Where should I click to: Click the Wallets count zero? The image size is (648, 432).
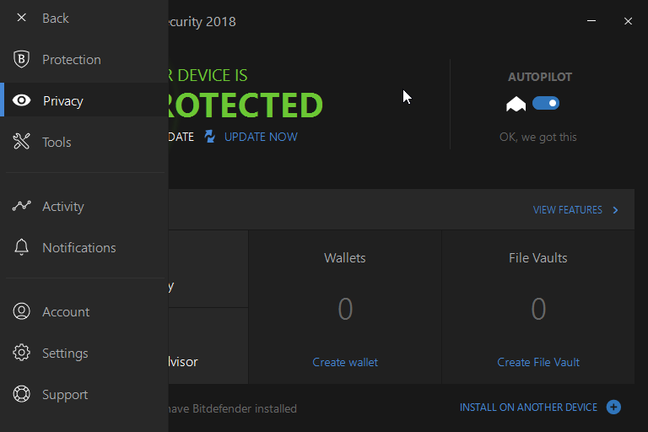pyautogui.click(x=345, y=309)
